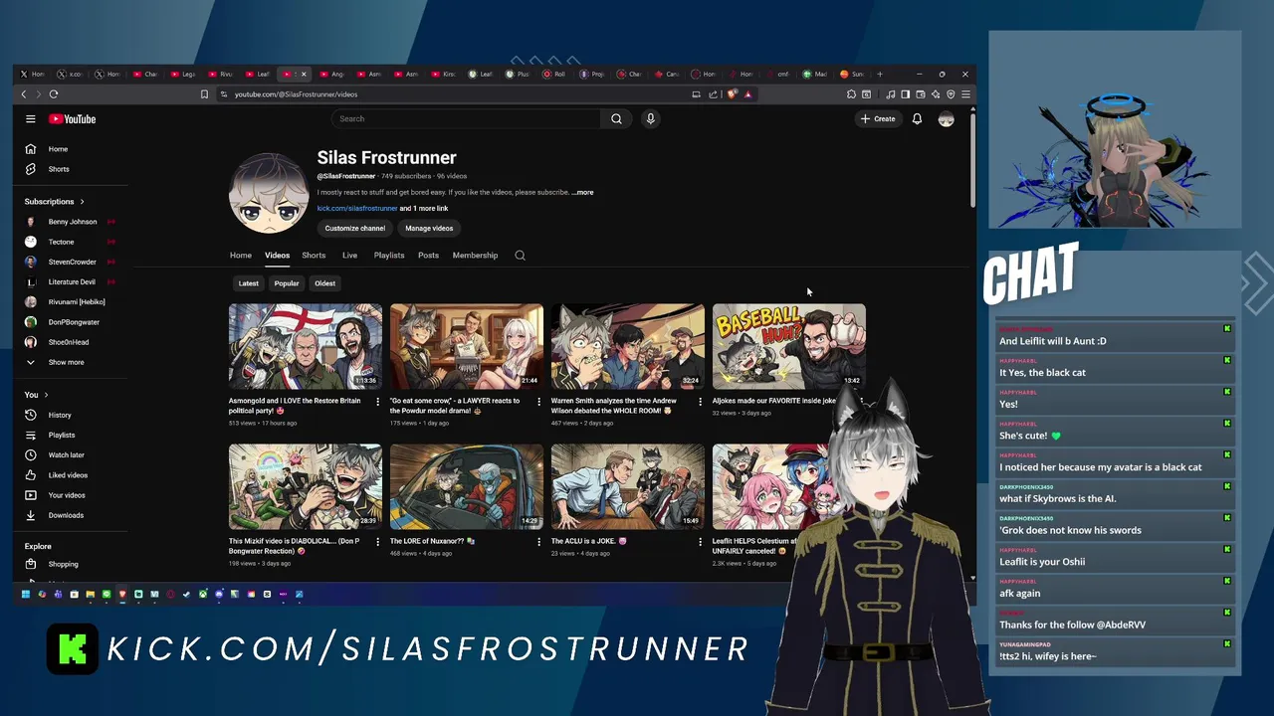The image size is (1274, 716).
Task: Open Benny Johnson subscription
Action: tap(70, 222)
